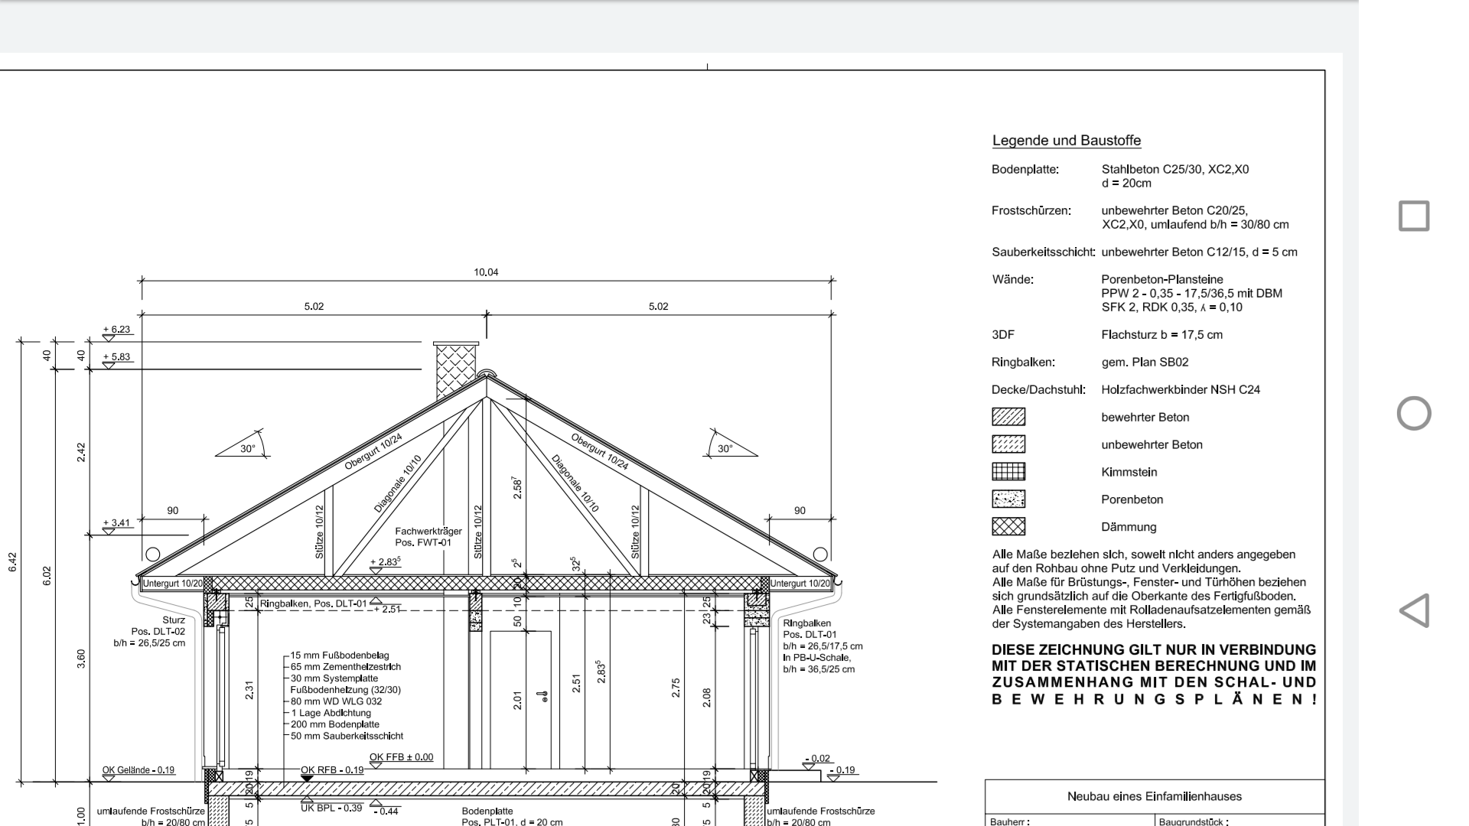Click the chimney hatched block on roof
1469x826 pixels.
456,369
